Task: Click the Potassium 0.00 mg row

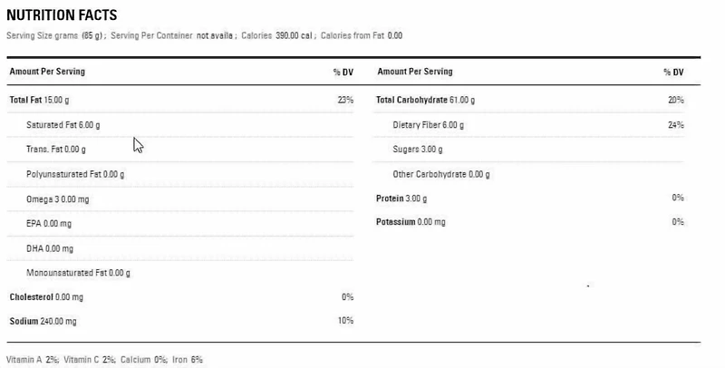Action: [x=411, y=222]
